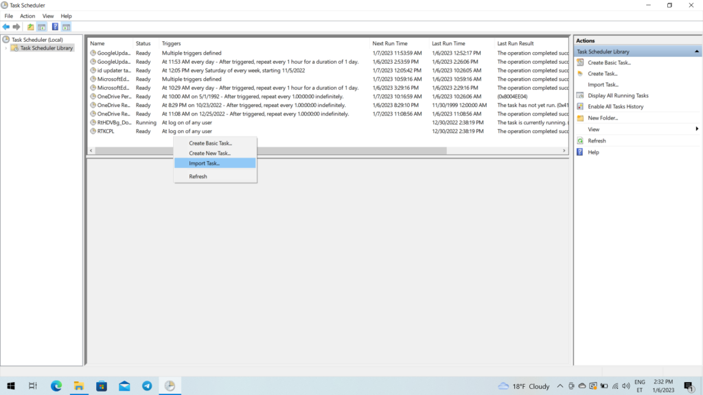Select the RtHDVBg running task row

110,122
